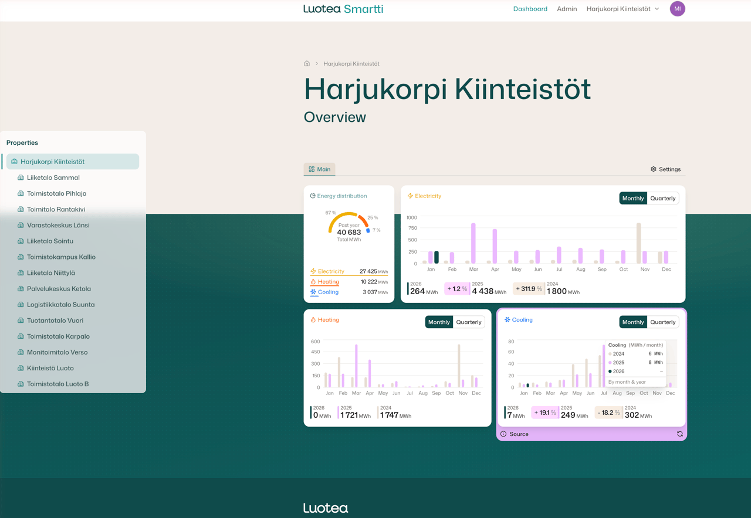Click the home breadcrumb icon
The height and width of the screenshot is (518, 751).
(x=307, y=63)
